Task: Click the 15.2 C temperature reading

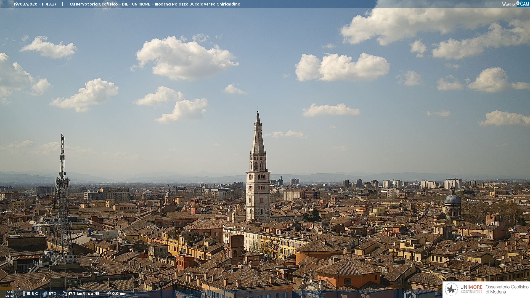Action: point(32,294)
